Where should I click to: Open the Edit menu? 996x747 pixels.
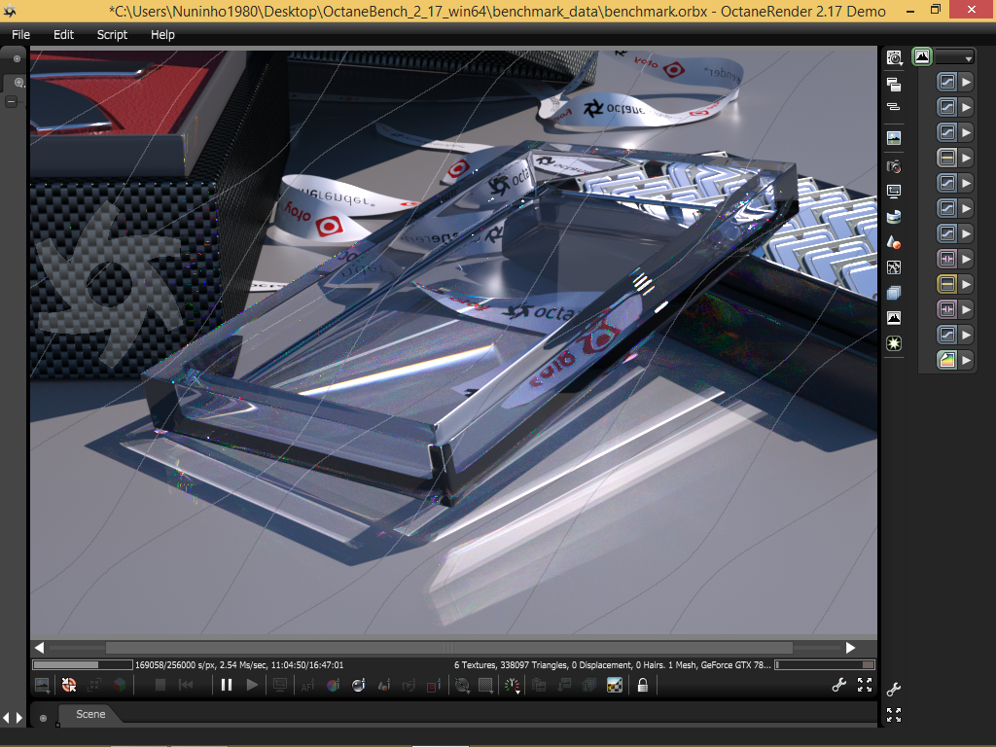click(63, 35)
